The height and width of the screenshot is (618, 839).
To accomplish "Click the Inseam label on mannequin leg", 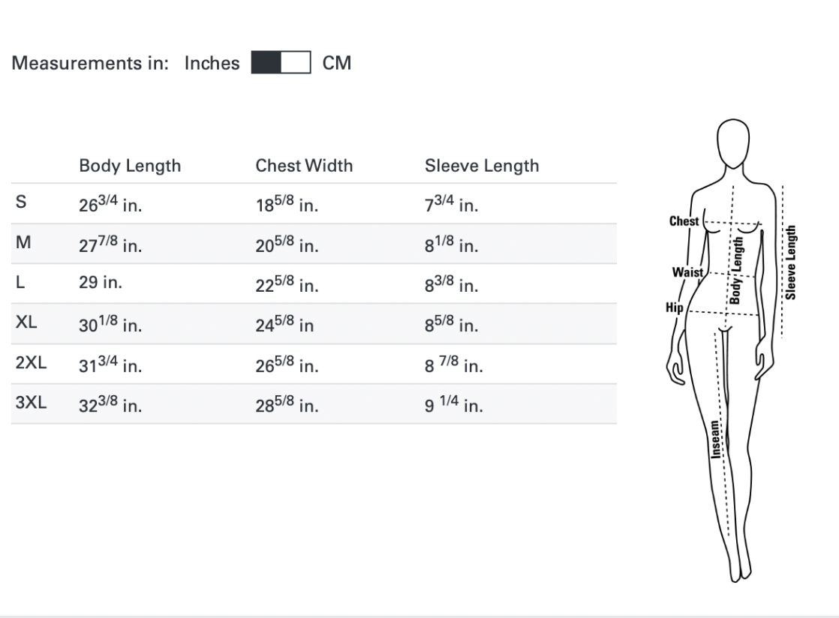I will [x=716, y=439].
